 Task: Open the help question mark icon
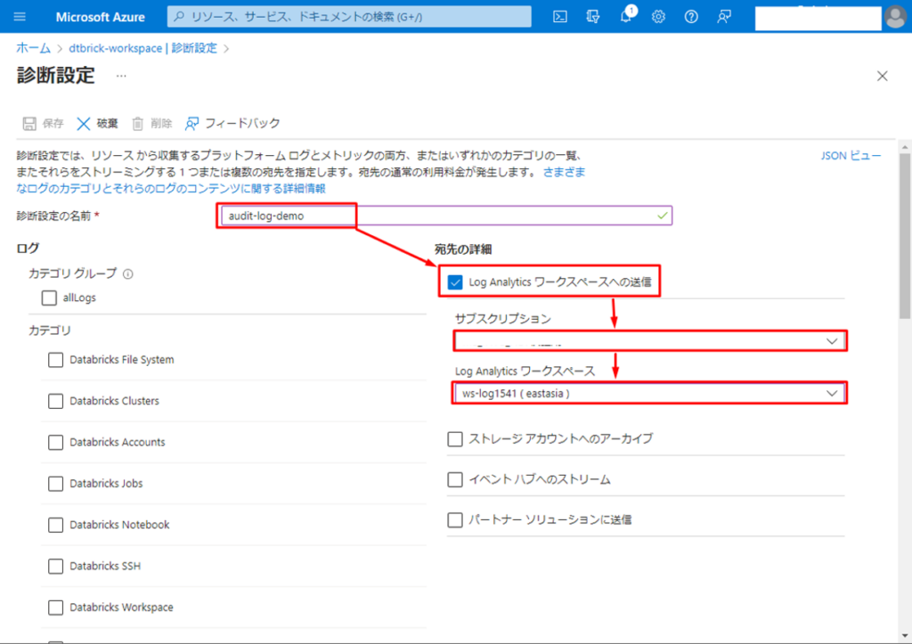click(x=691, y=17)
